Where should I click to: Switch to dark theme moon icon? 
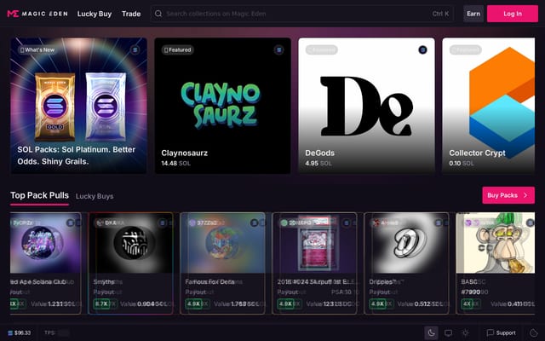[432, 333]
